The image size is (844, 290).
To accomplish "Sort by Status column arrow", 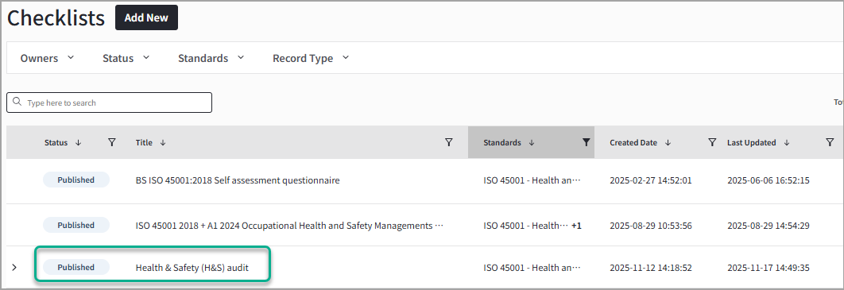I will pyautogui.click(x=79, y=142).
